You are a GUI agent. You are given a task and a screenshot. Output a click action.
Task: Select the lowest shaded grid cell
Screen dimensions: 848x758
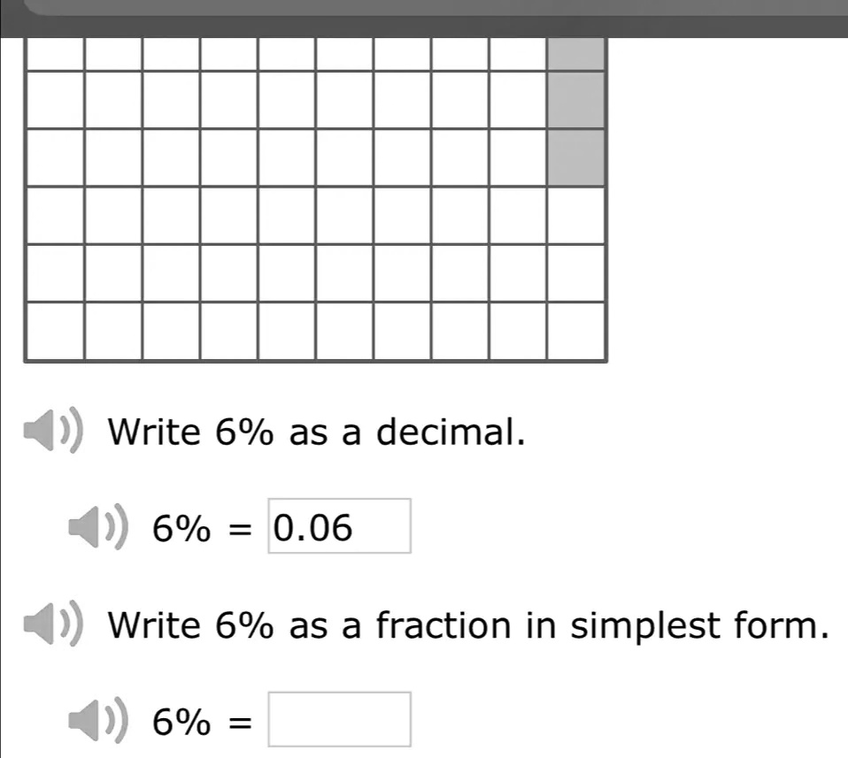click(x=576, y=157)
